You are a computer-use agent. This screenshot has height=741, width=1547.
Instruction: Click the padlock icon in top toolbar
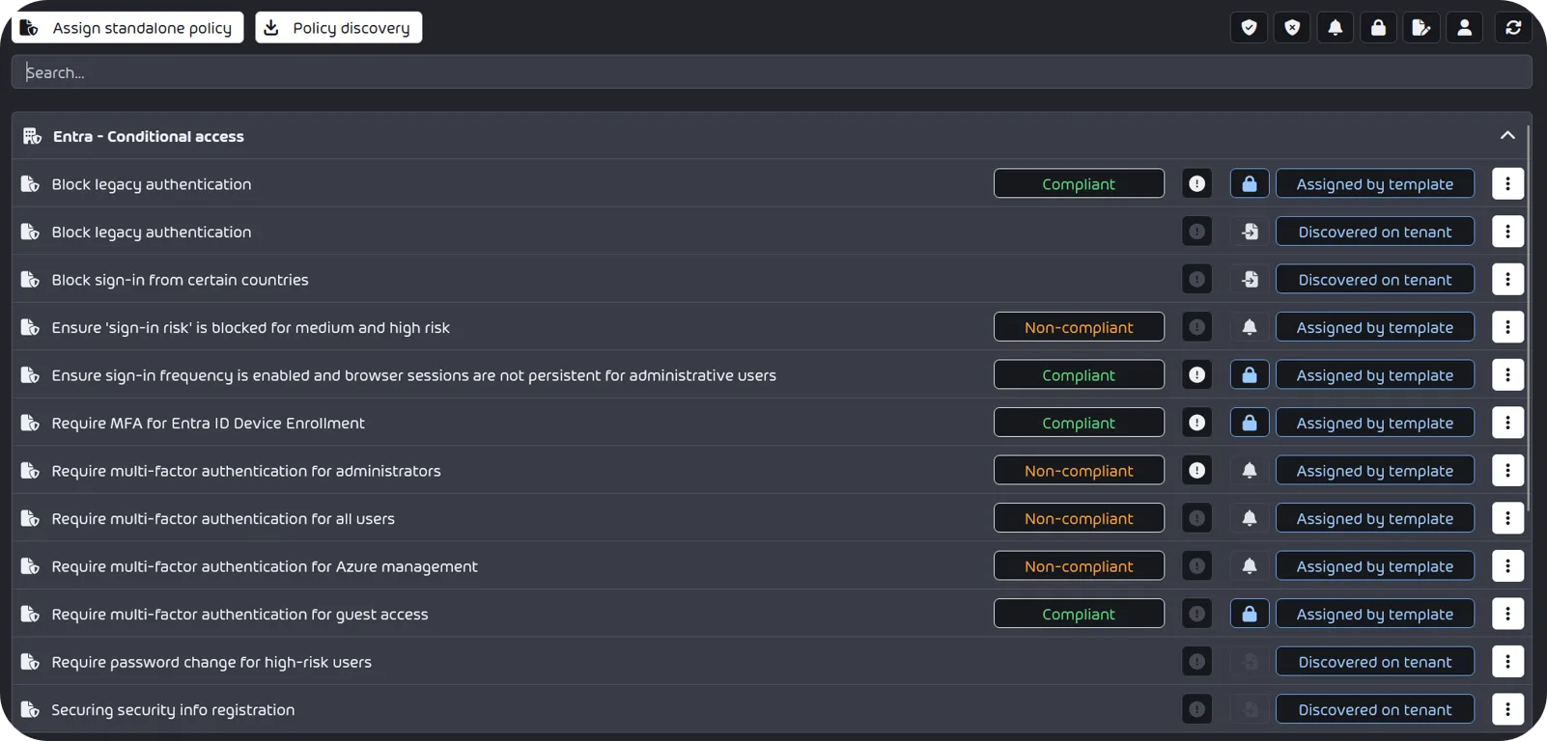(x=1378, y=28)
